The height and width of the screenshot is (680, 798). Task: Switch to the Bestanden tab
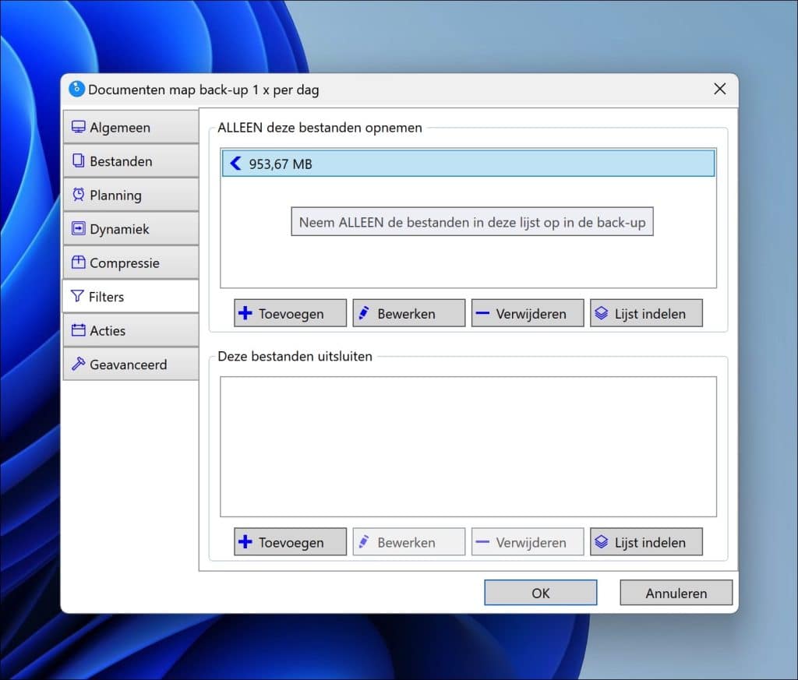click(131, 161)
